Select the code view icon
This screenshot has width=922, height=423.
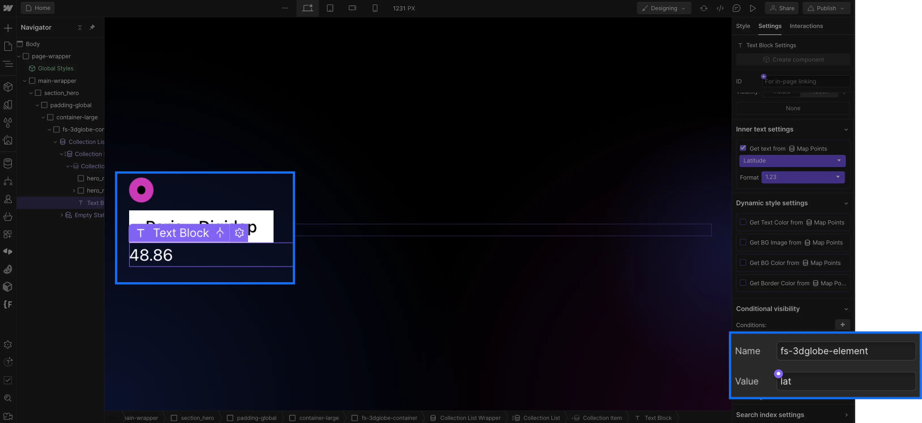(720, 8)
